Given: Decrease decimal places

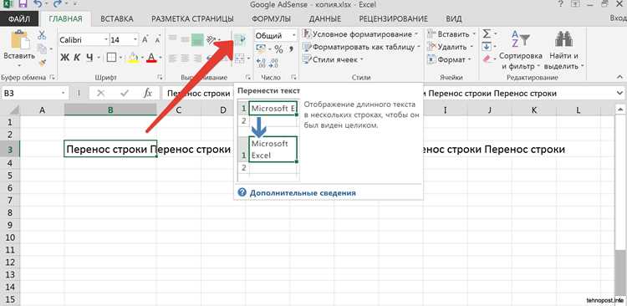Looking at the screenshot, I should click(x=274, y=63).
